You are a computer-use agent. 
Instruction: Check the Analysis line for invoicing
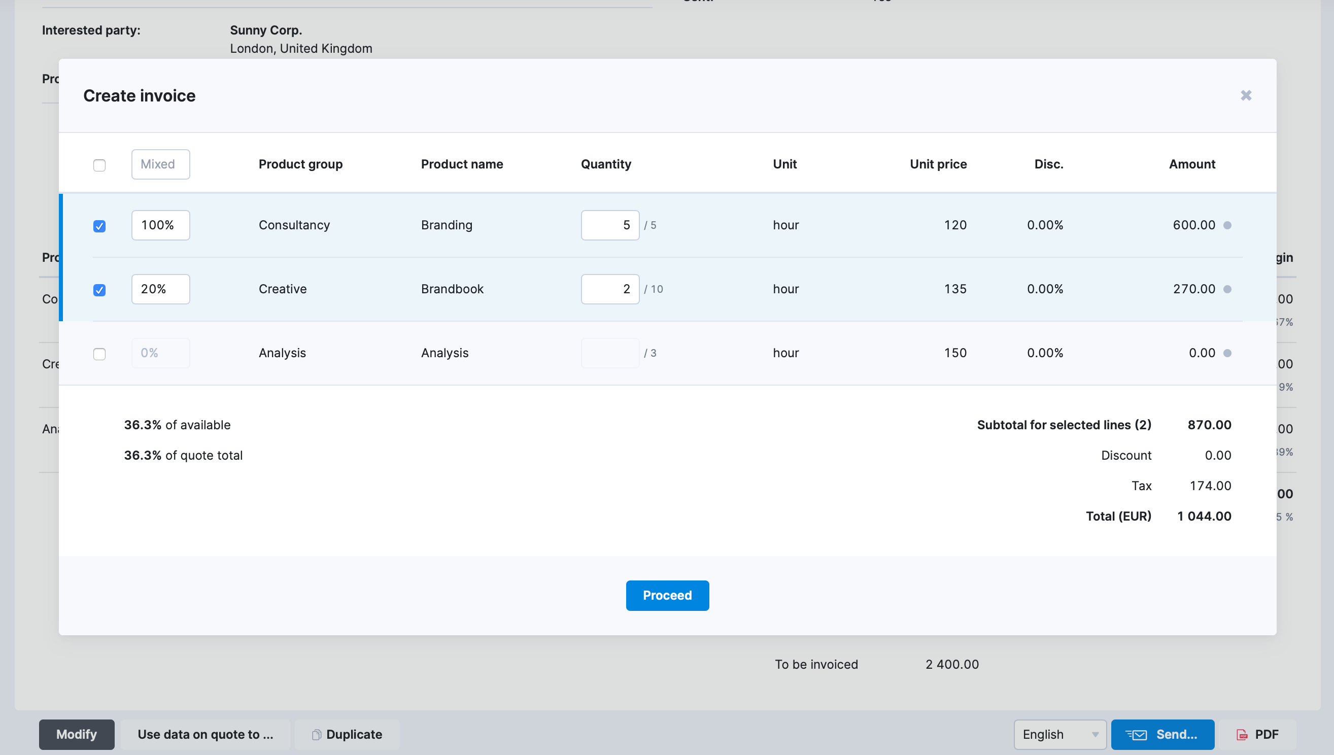pos(99,354)
